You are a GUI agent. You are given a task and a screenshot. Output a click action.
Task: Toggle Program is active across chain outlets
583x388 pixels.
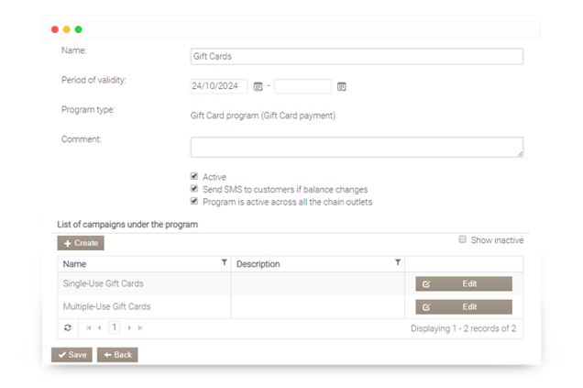[194, 201]
